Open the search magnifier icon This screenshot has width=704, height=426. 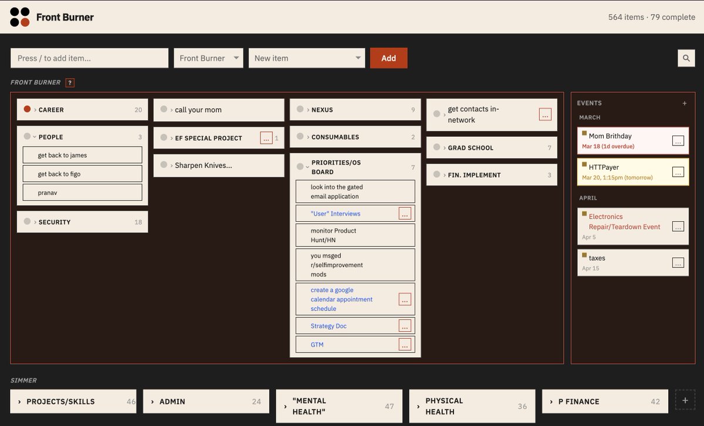(686, 58)
